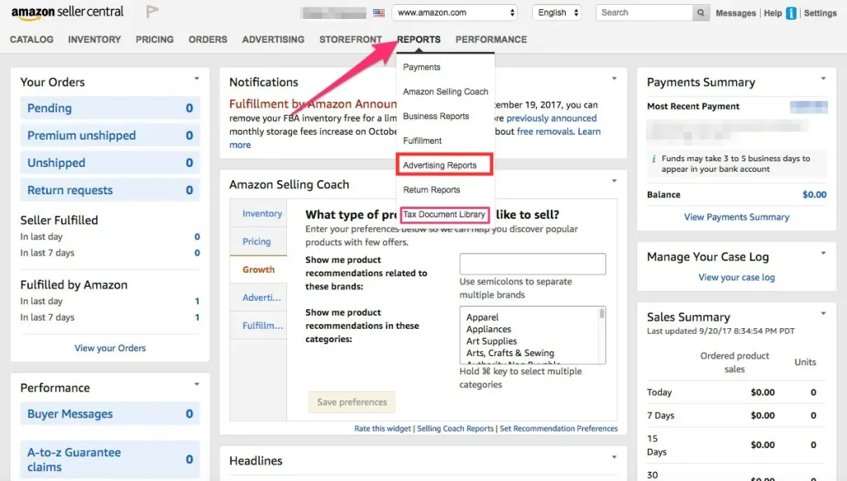Select Return Reports menu entry

pos(432,190)
